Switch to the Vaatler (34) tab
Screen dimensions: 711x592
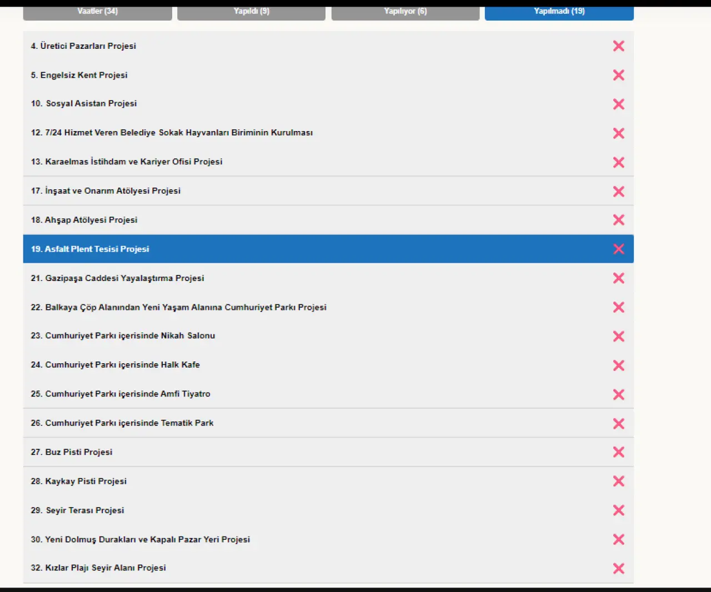pyautogui.click(x=97, y=12)
